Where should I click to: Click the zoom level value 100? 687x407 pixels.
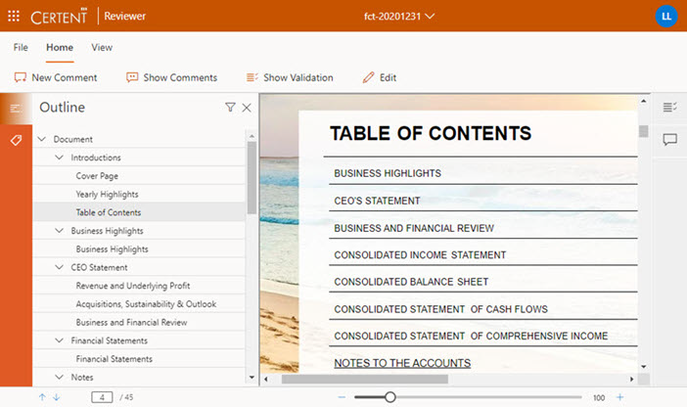pyautogui.click(x=599, y=397)
